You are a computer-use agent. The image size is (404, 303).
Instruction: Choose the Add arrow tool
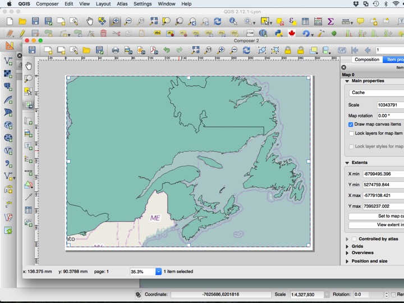[x=29, y=197]
